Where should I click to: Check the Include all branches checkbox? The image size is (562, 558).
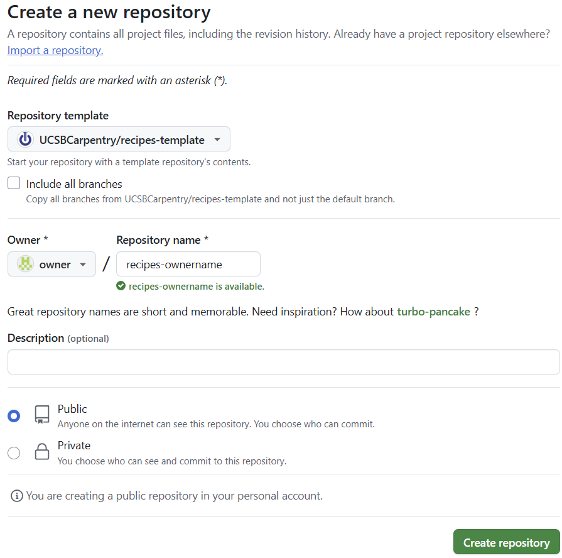tap(13, 183)
